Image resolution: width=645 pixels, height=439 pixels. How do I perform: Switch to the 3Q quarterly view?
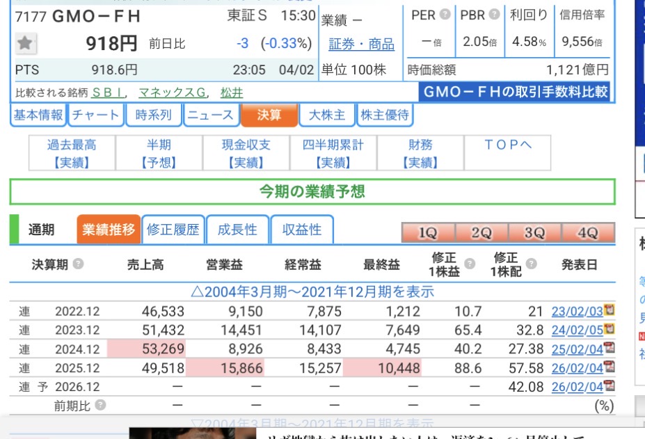(x=534, y=233)
